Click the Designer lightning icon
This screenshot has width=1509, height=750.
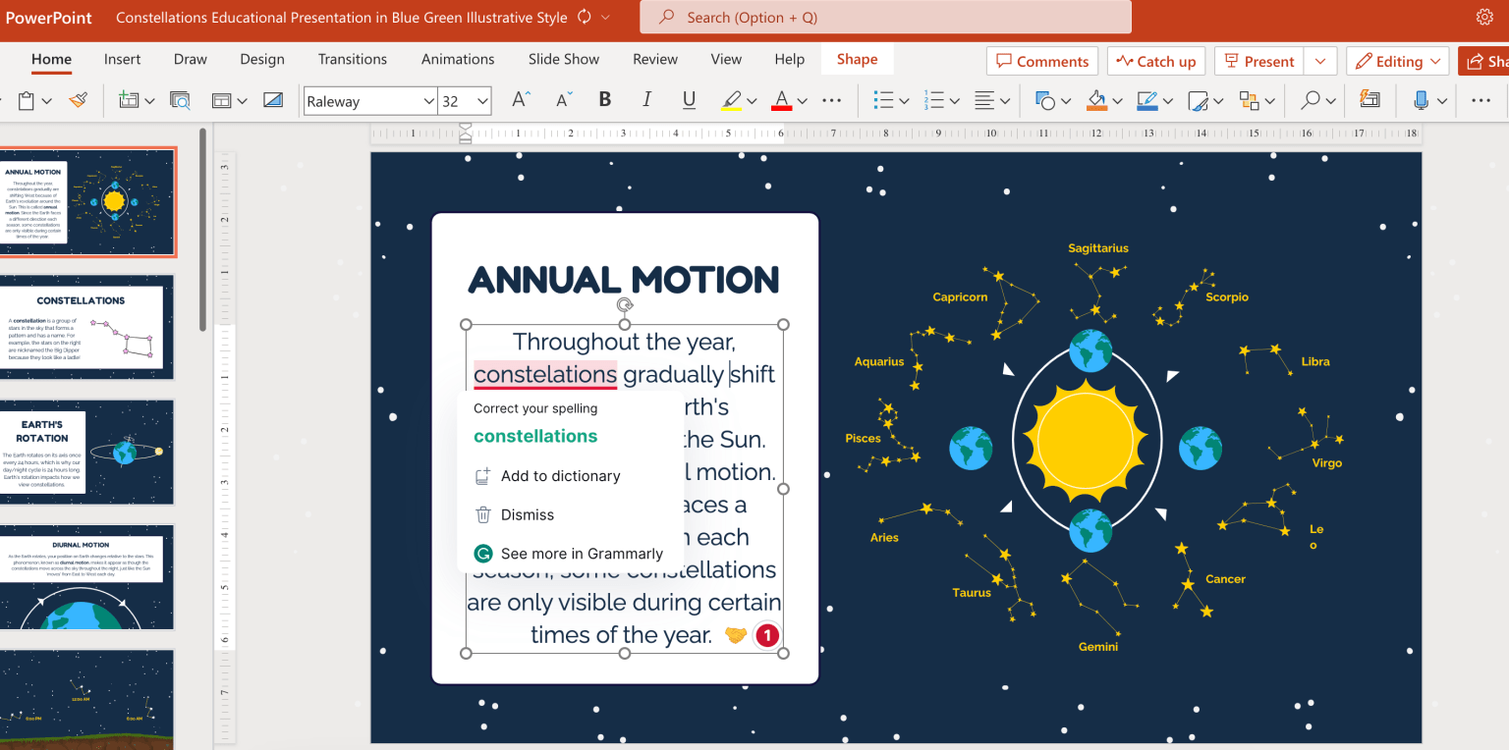[x=1369, y=100]
